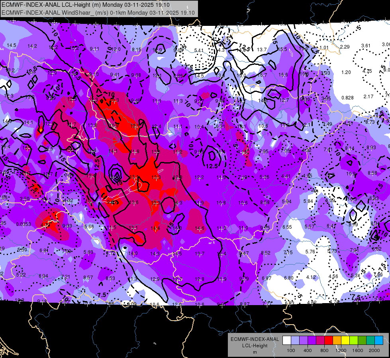Click the grid value 8.53

(x=110, y=278)
